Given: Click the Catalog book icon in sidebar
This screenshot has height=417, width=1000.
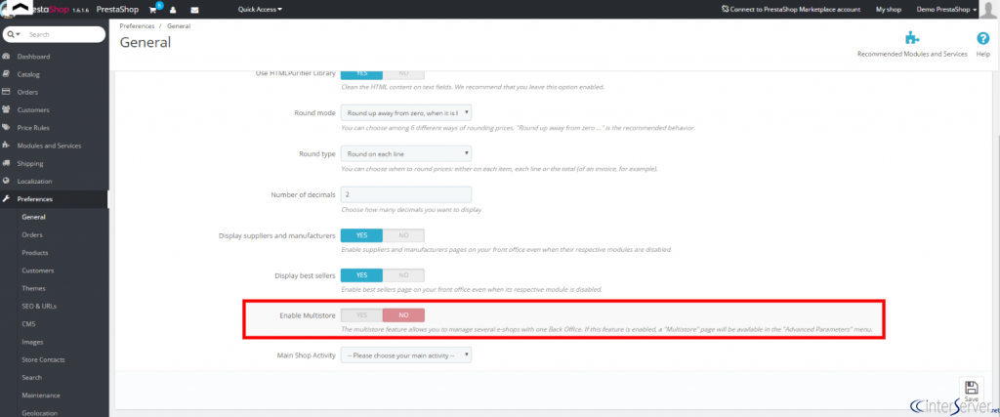Looking at the screenshot, I should (6, 74).
